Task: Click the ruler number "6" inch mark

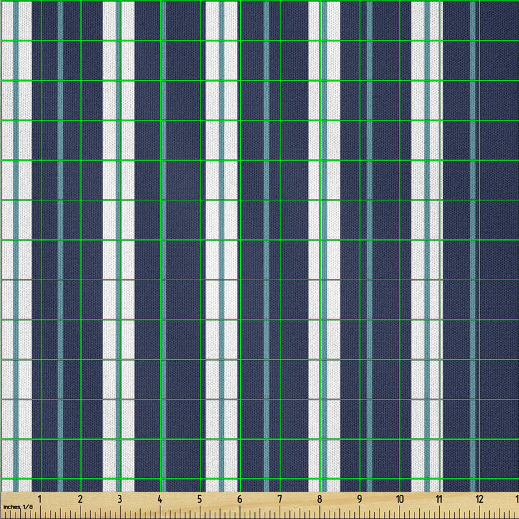Action: point(239,499)
